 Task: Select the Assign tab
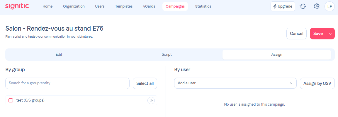[276, 55]
